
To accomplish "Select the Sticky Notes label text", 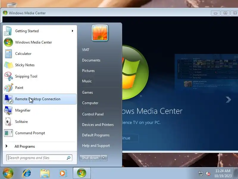I will coord(25,65).
